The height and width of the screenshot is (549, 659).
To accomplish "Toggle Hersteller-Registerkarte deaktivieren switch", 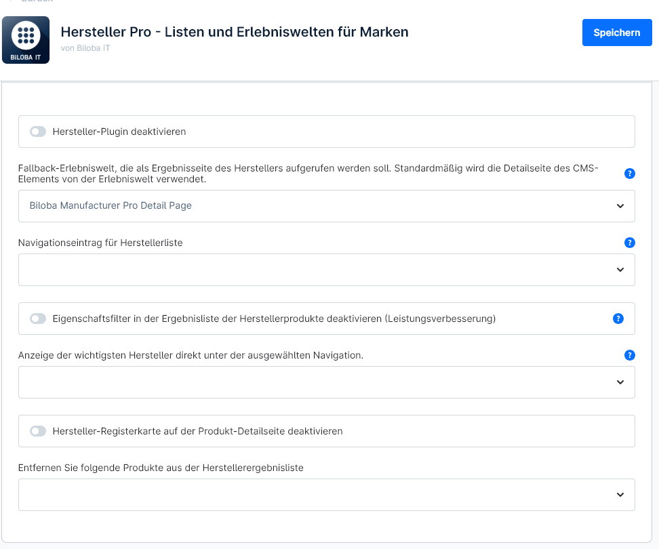I will coord(38,431).
